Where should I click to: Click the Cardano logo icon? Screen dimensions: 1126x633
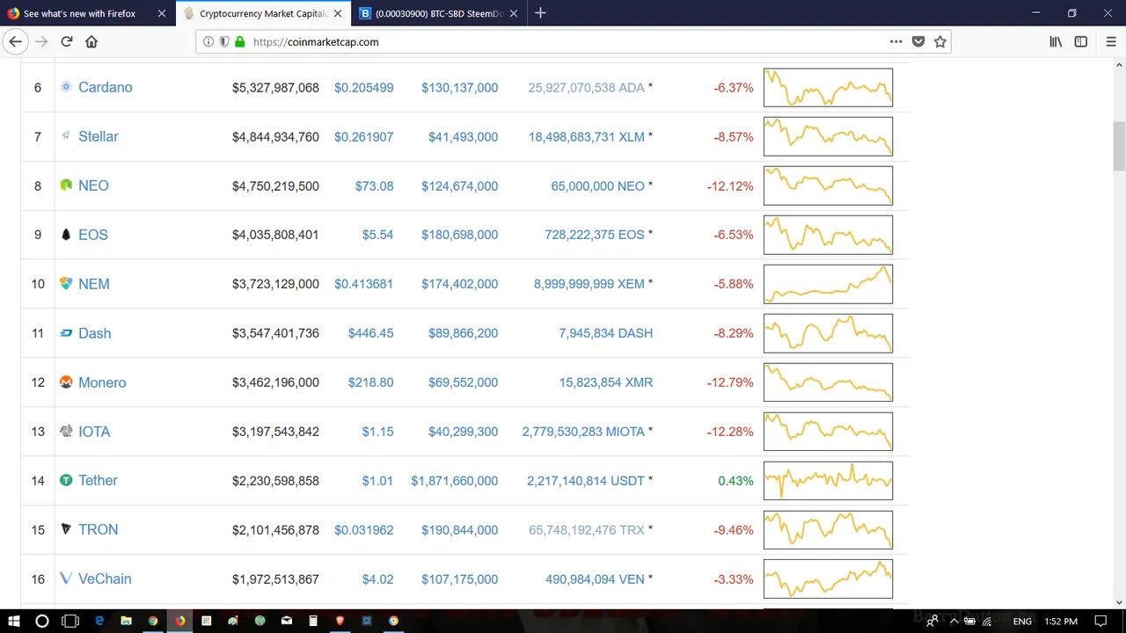[x=65, y=87]
